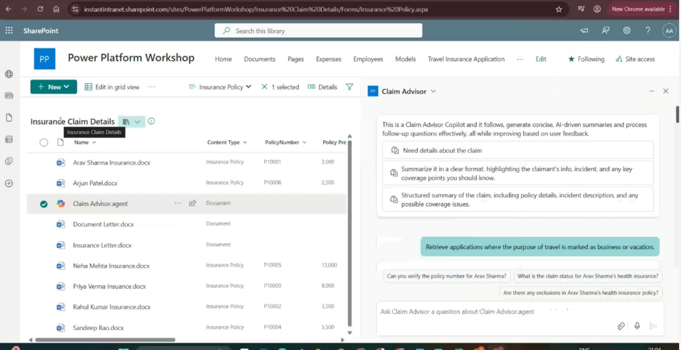681x350 pixels.
Task: Open the Employees nav item
Action: click(x=368, y=59)
